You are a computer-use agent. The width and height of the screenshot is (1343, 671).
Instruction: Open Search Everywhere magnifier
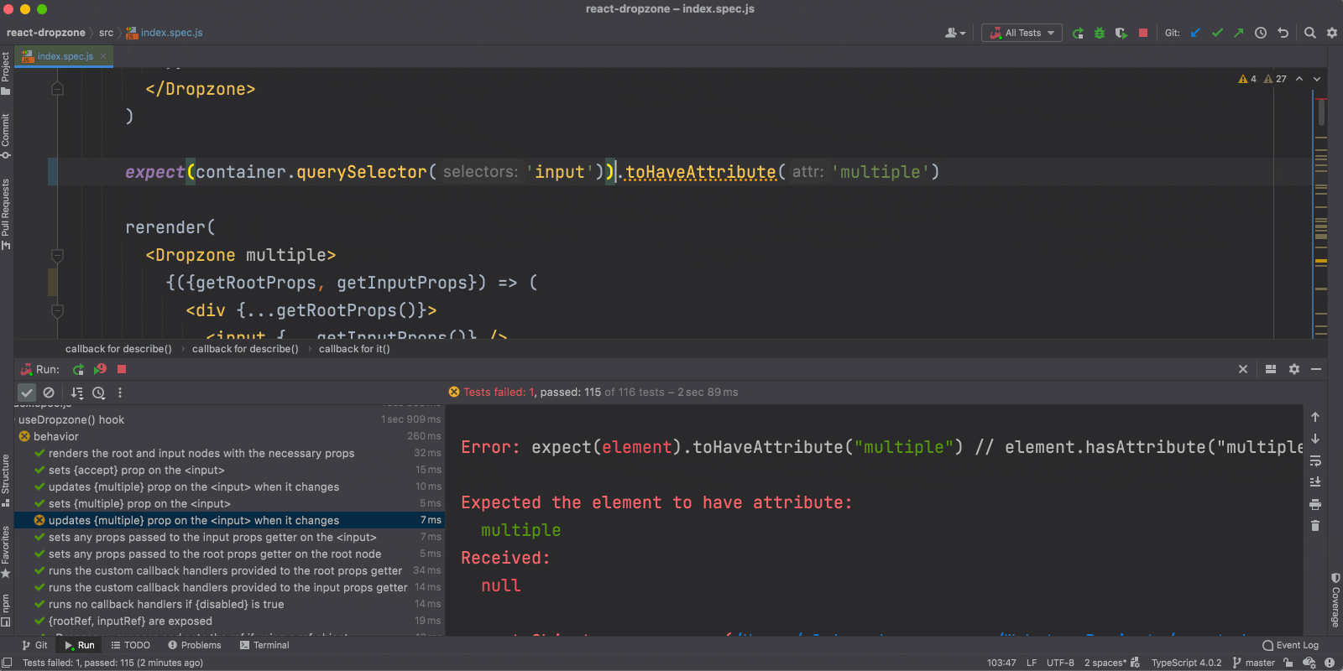coord(1310,33)
